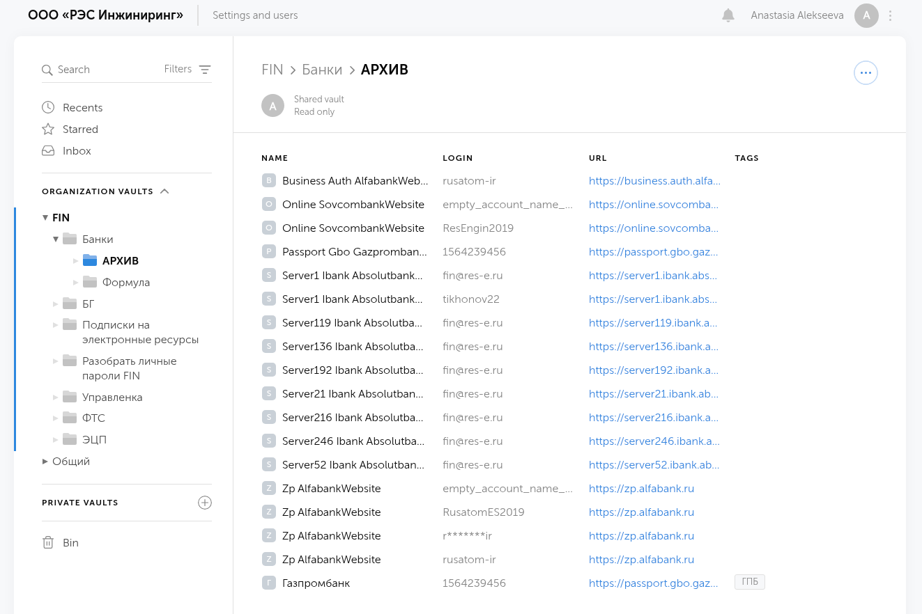Click the Filters icon in sidebar

(x=204, y=70)
